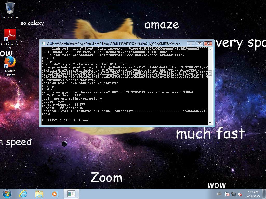
Task: Click the console scrollbar up arrow
Action: point(210,49)
